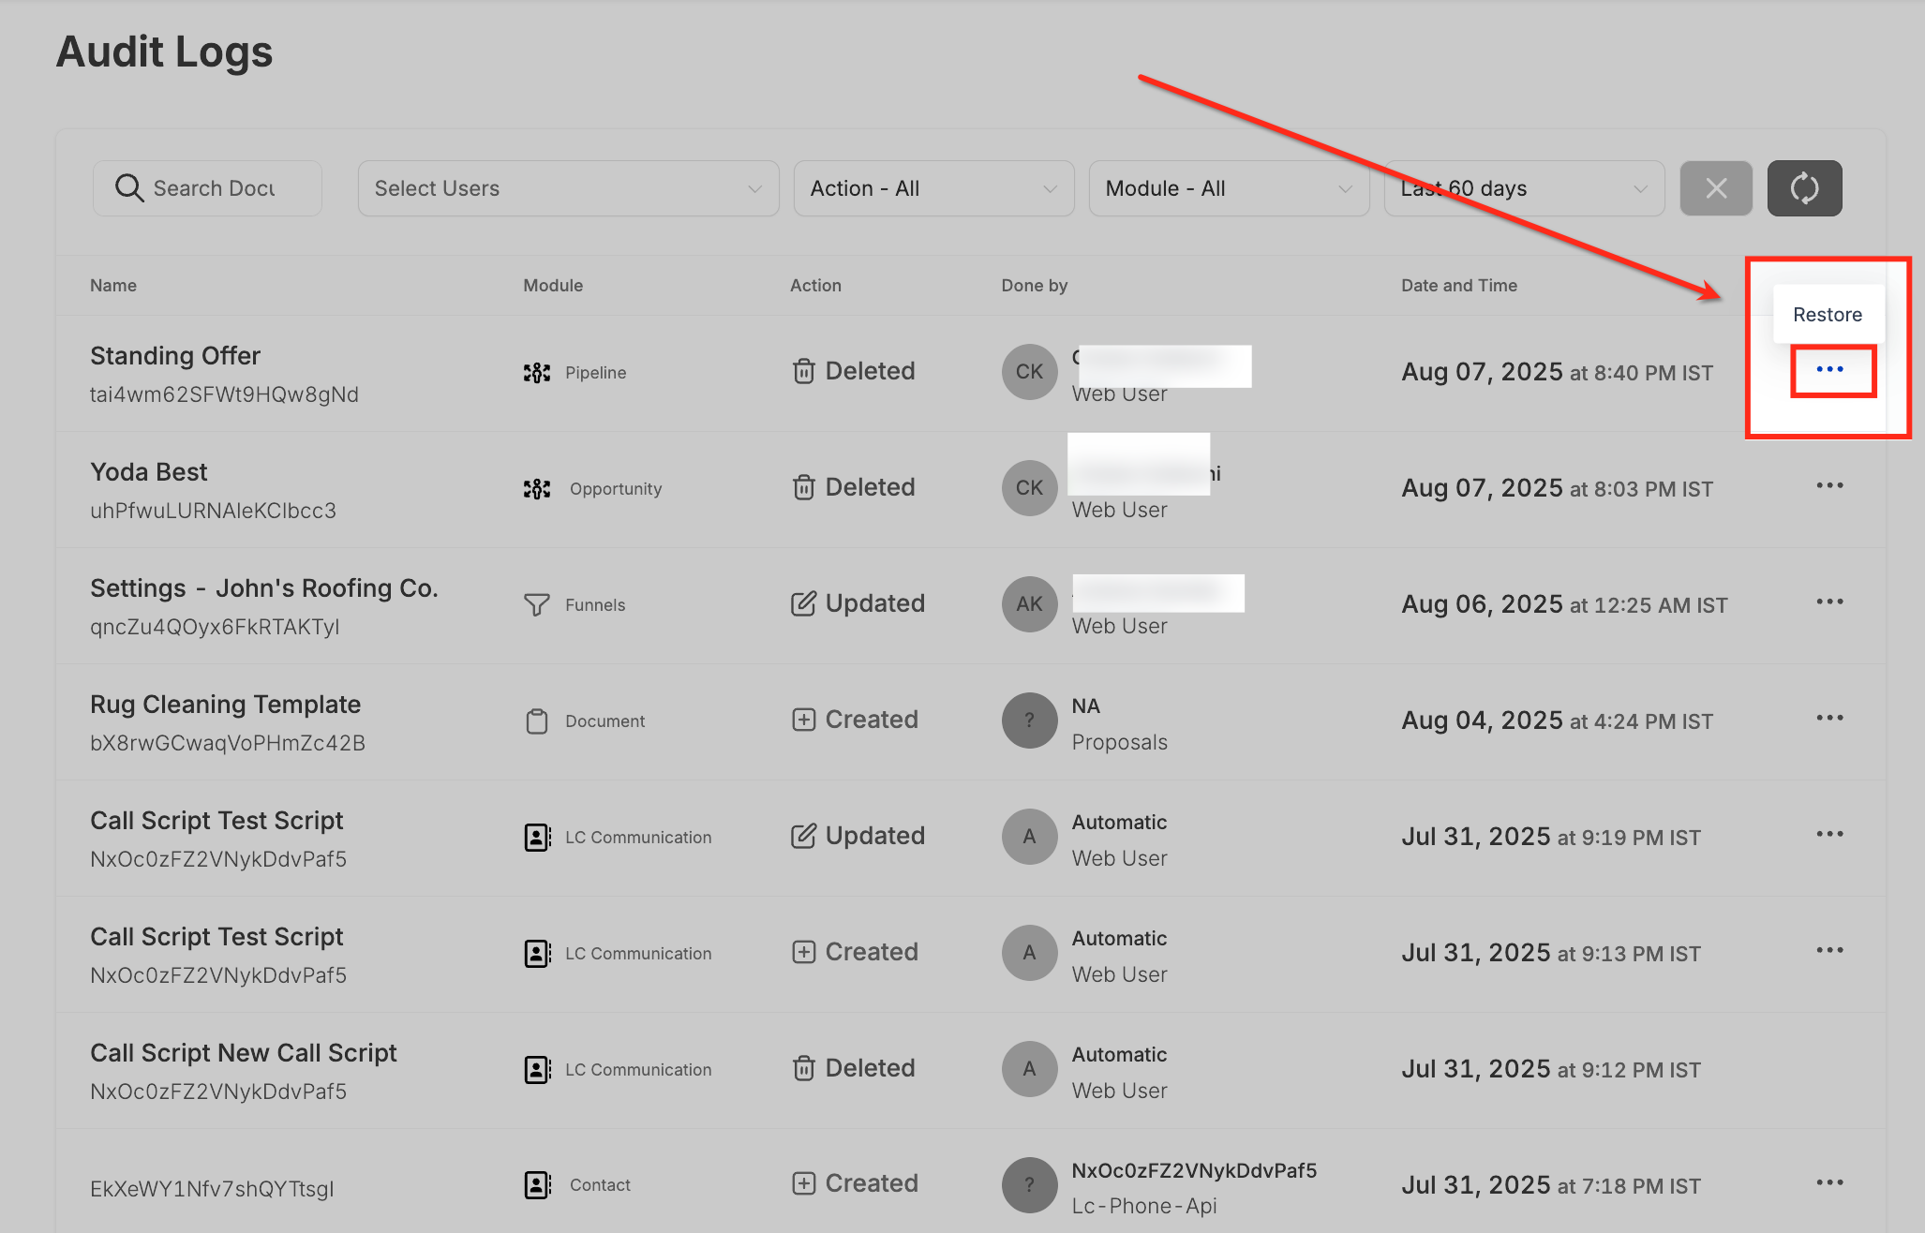Open three-dot menu for Standing Offer row
The height and width of the screenshot is (1233, 1925).
pos(1830,370)
